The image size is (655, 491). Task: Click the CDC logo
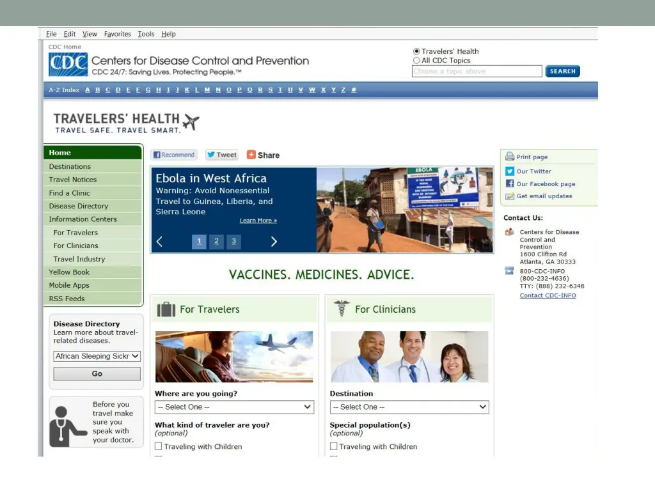[68, 64]
